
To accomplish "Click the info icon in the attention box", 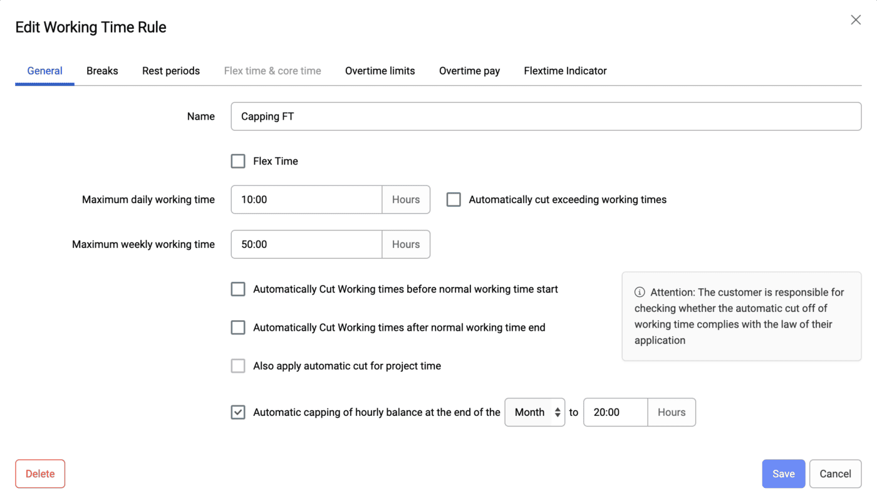I will [x=638, y=292].
